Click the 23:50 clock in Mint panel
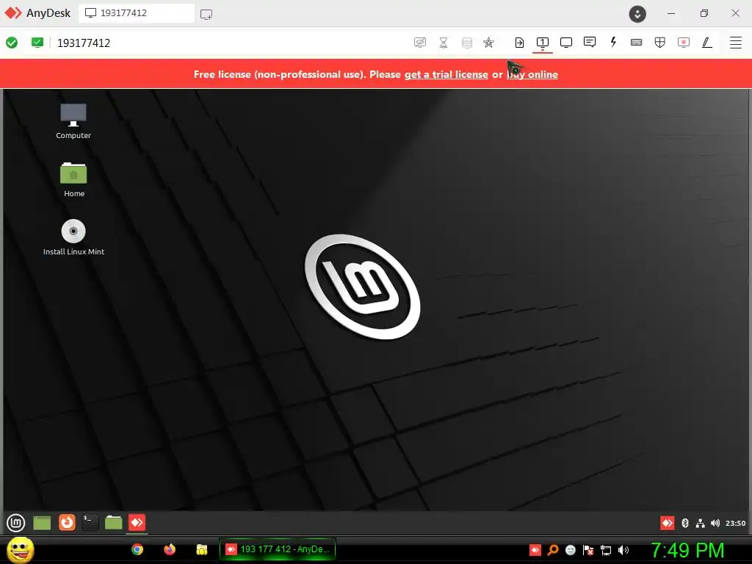 tap(735, 523)
